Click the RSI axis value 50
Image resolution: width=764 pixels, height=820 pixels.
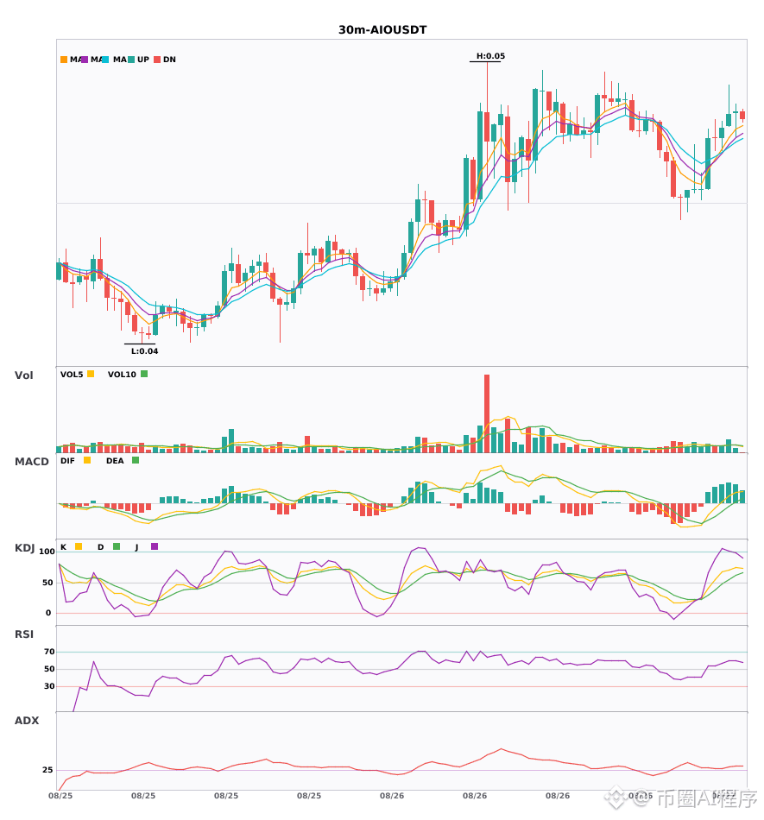pos(49,669)
